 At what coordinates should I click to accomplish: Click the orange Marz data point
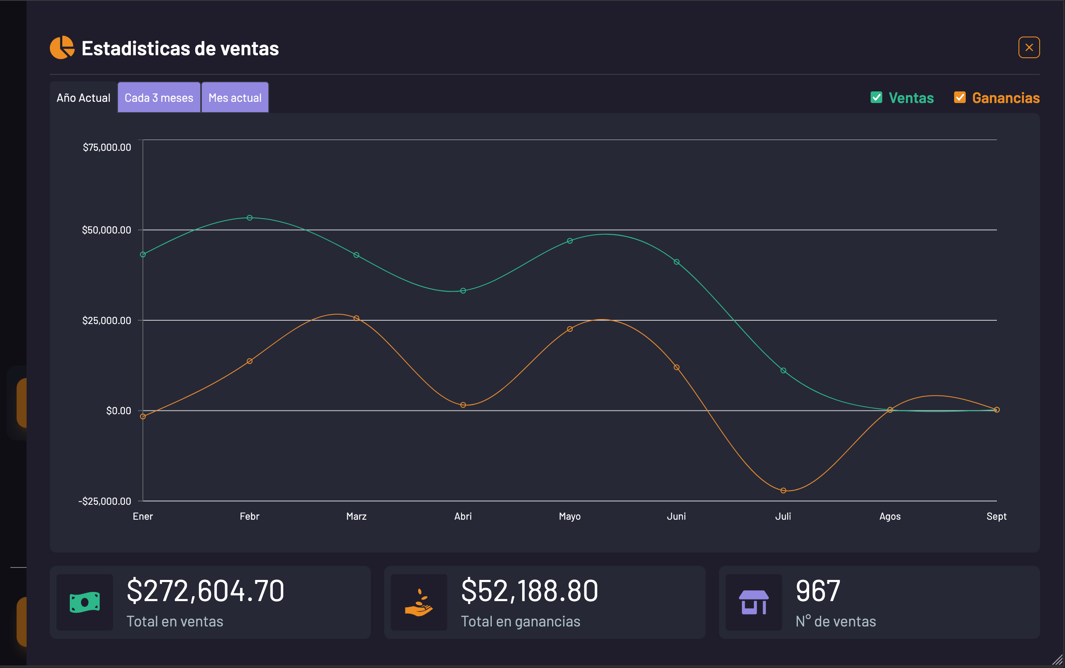(x=356, y=318)
